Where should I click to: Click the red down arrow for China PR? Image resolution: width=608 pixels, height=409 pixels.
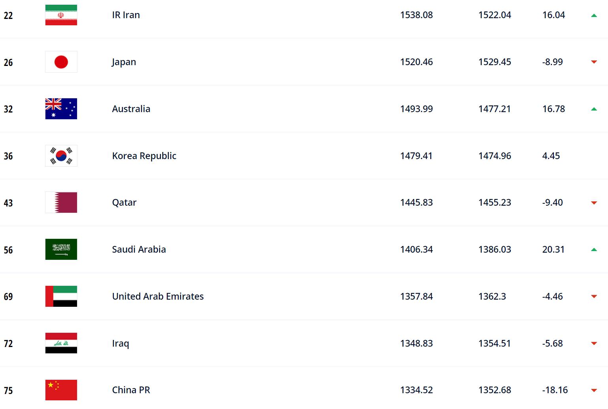[x=594, y=390]
